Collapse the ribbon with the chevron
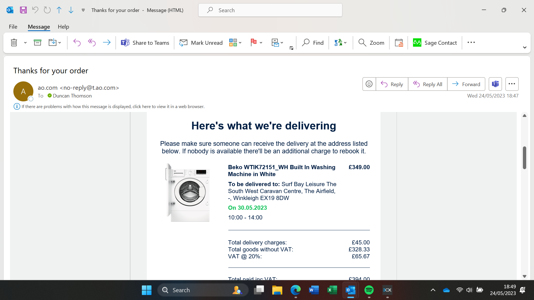Screen dimensions: 534x300 click(x=525, y=47)
